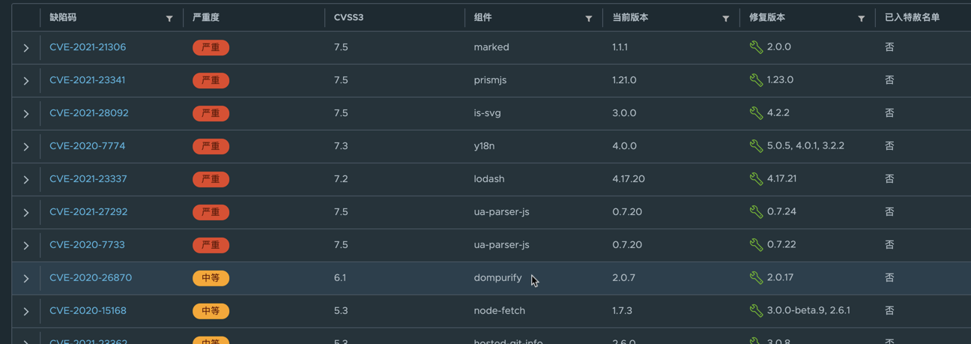Click the 已入特赦名单 column header
This screenshot has height=344, width=971.
pyautogui.click(x=912, y=17)
